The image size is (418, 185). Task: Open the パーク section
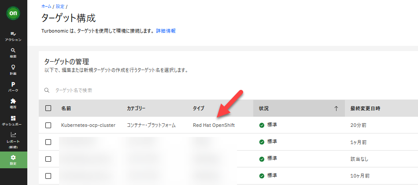point(13,87)
